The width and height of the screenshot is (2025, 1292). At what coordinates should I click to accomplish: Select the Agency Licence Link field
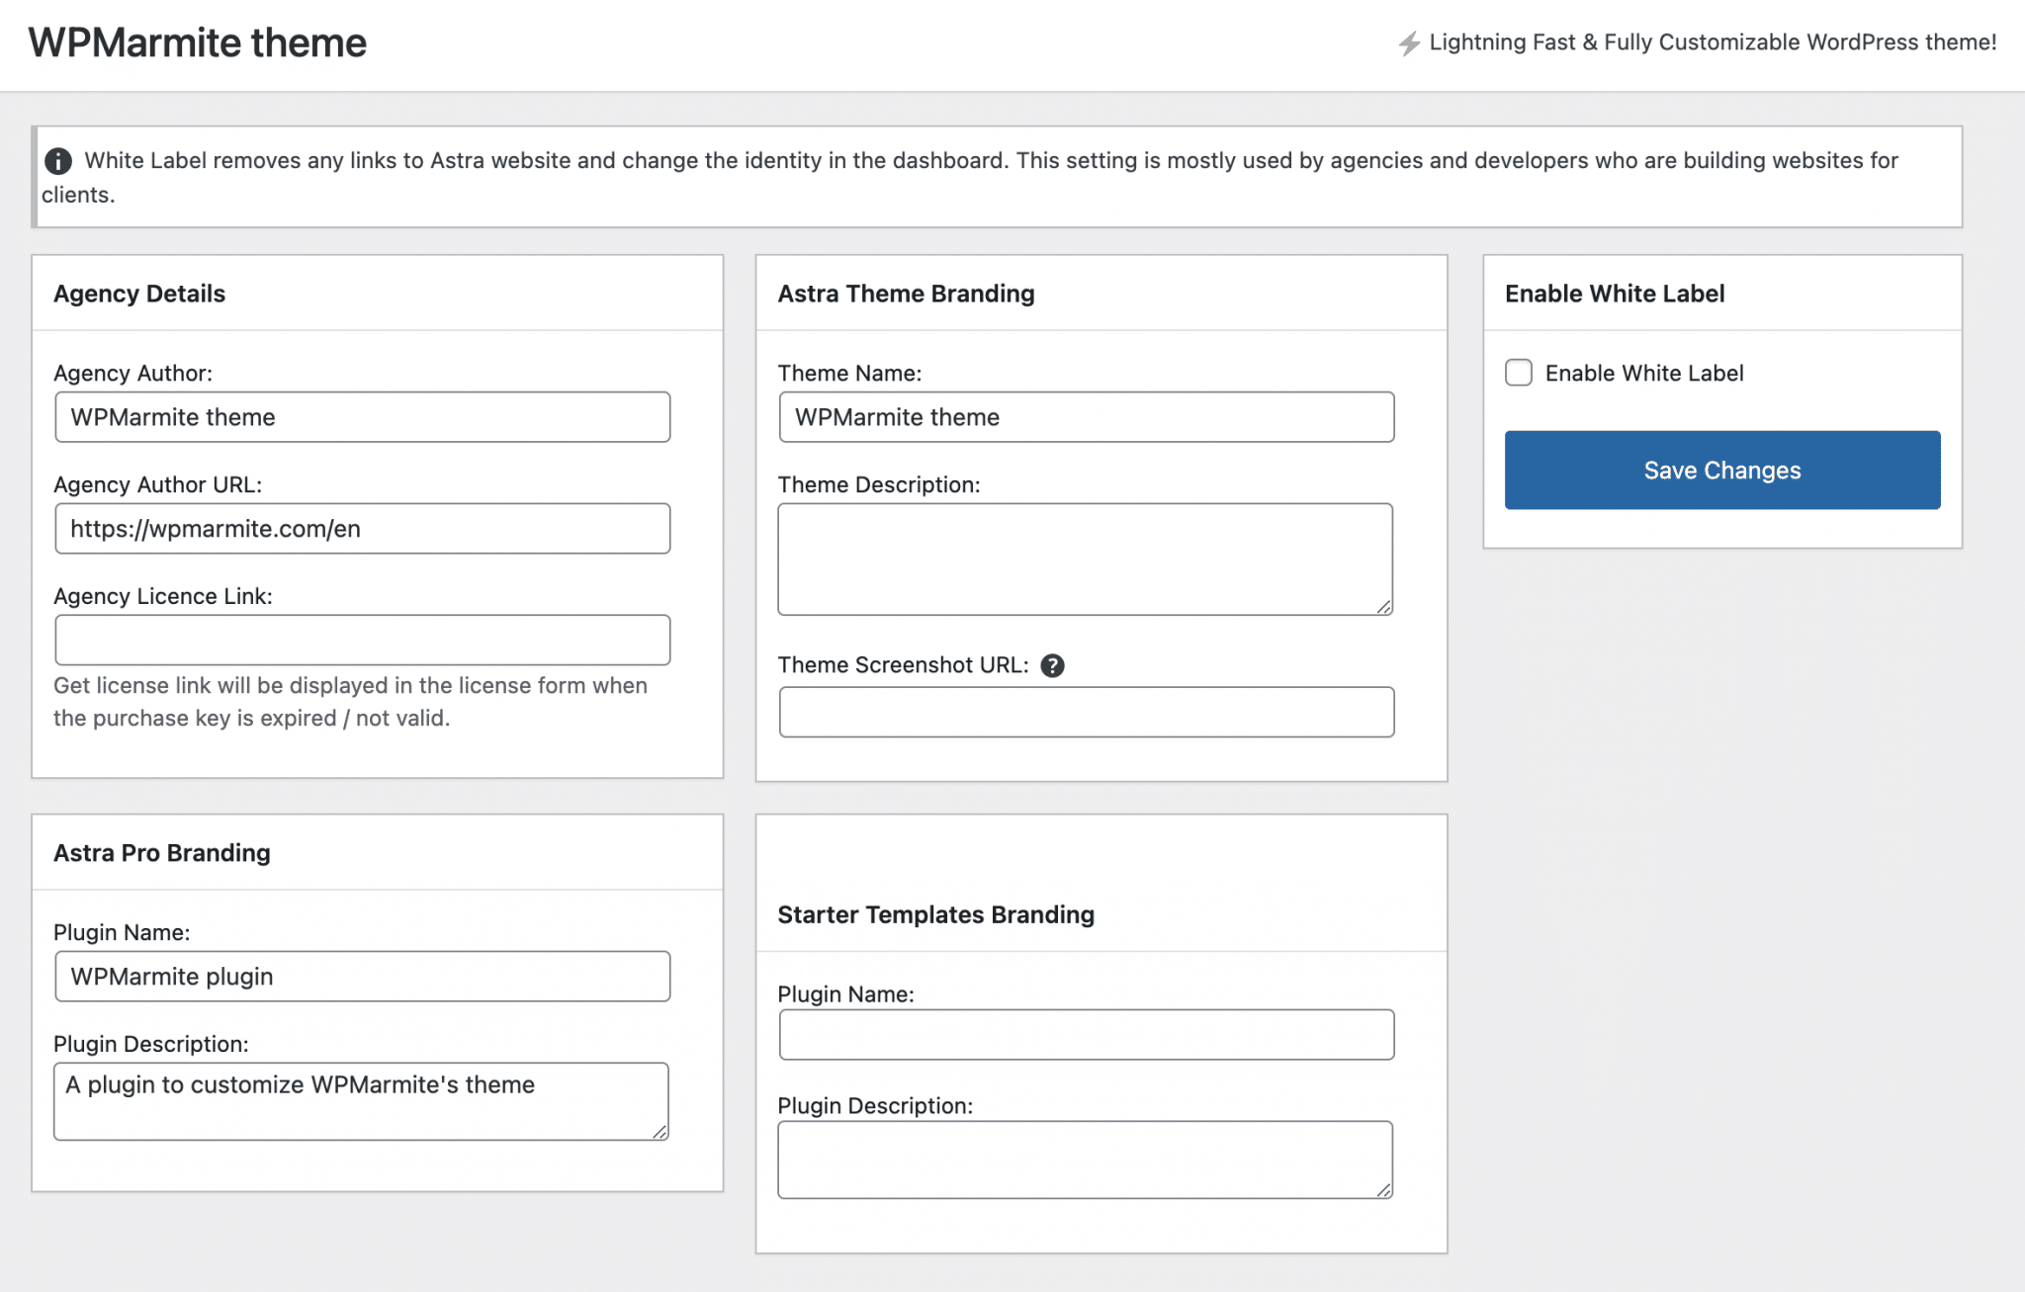pos(363,641)
